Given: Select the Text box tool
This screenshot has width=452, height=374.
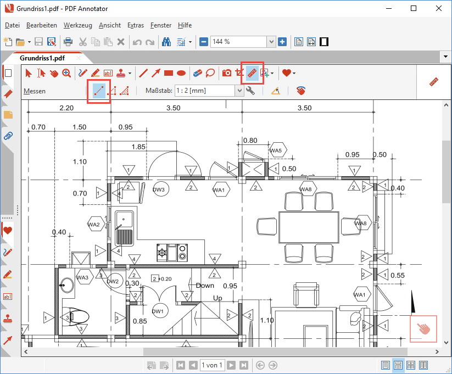Looking at the screenshot, I should (108, 73).
